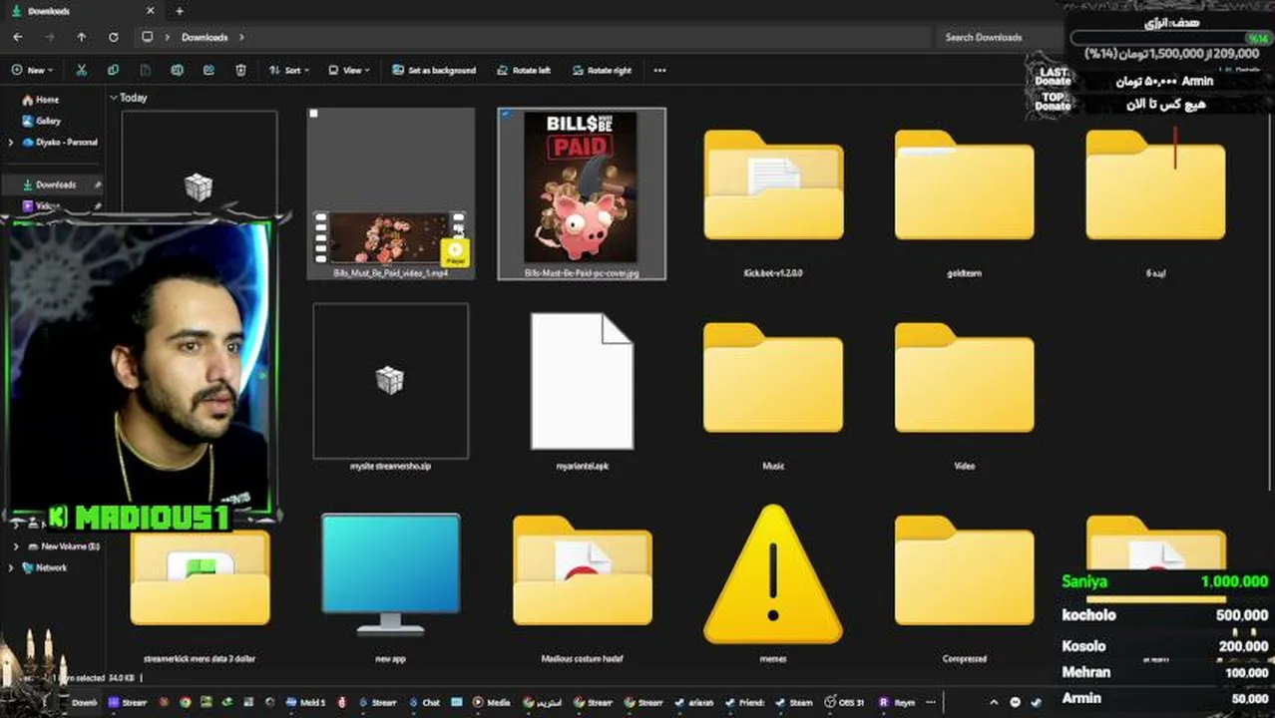The image size is (1275, 718).
Task: Go up one folder level with Up arrow
Action: [82, 37]
